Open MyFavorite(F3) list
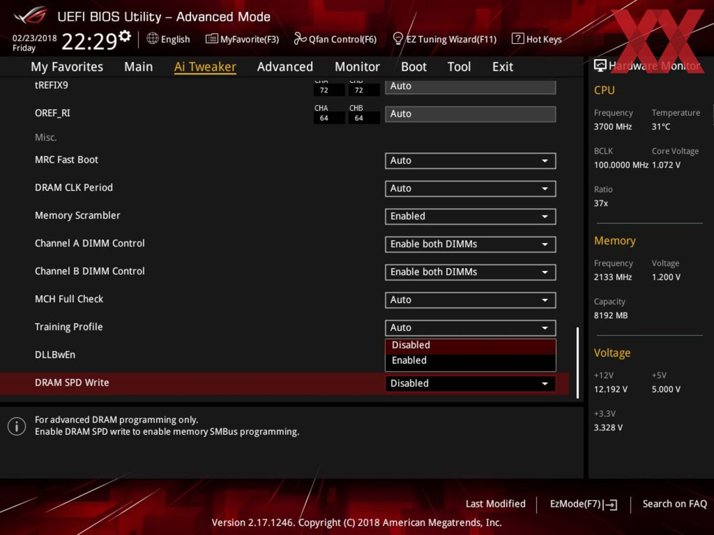This screenshot has height=535, width=714. (x=243, y=39)
